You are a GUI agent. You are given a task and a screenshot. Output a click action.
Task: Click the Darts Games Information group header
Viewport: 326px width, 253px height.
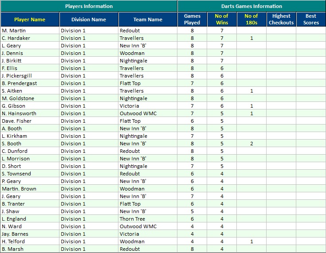coord(251,6)
